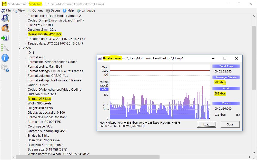Open the Help menu

(68, 10)
